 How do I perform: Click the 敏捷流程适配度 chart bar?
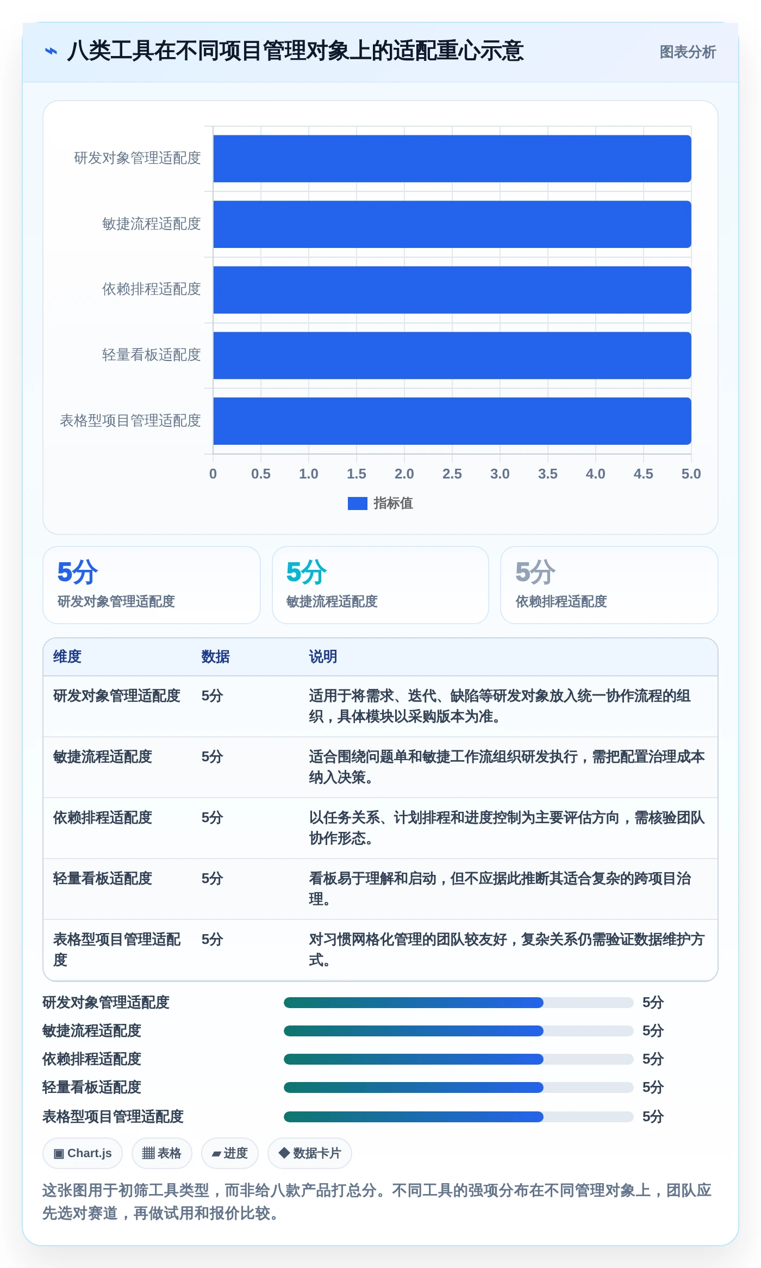(x=452, y=225)
